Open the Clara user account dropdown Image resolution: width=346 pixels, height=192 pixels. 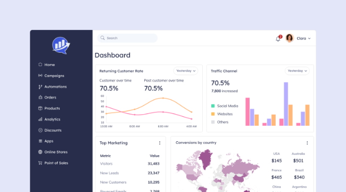tap(303, 38)
